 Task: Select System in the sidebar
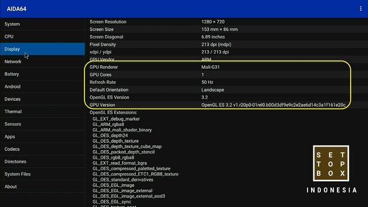coord(42,24)
